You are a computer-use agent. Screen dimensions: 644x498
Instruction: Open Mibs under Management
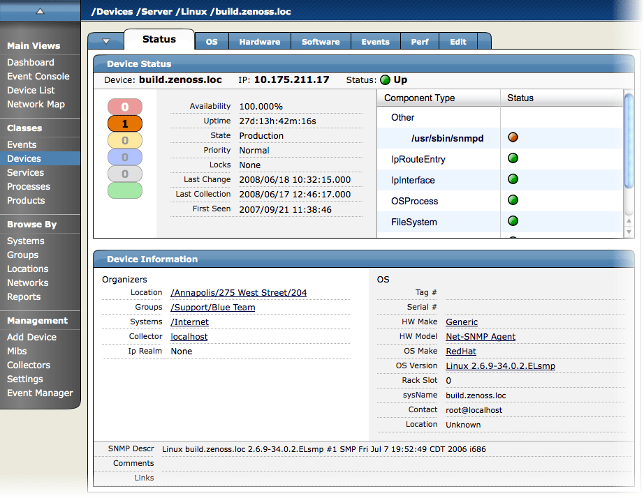click(17, 351)
